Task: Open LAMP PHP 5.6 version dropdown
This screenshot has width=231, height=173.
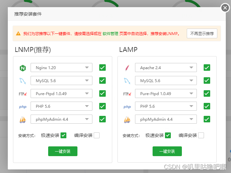Action: tap(166, 106)
